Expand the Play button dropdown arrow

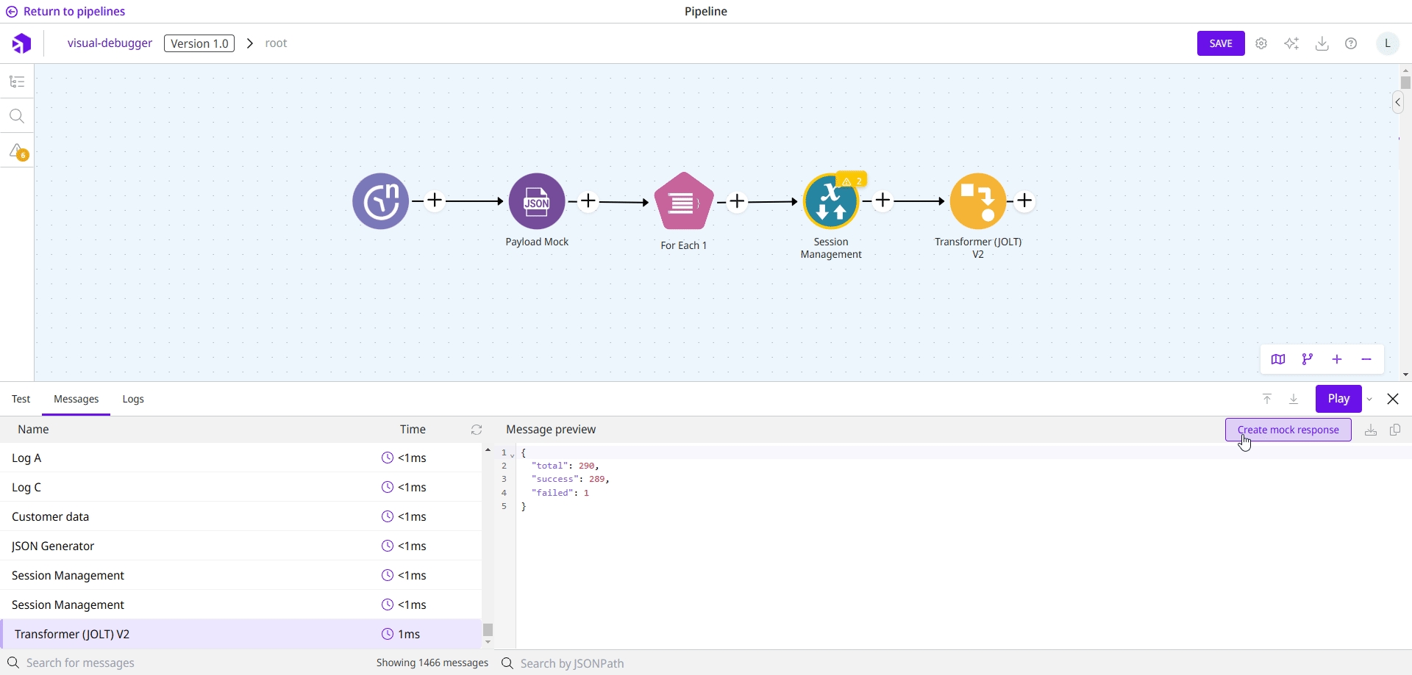tap(1370, 400)
